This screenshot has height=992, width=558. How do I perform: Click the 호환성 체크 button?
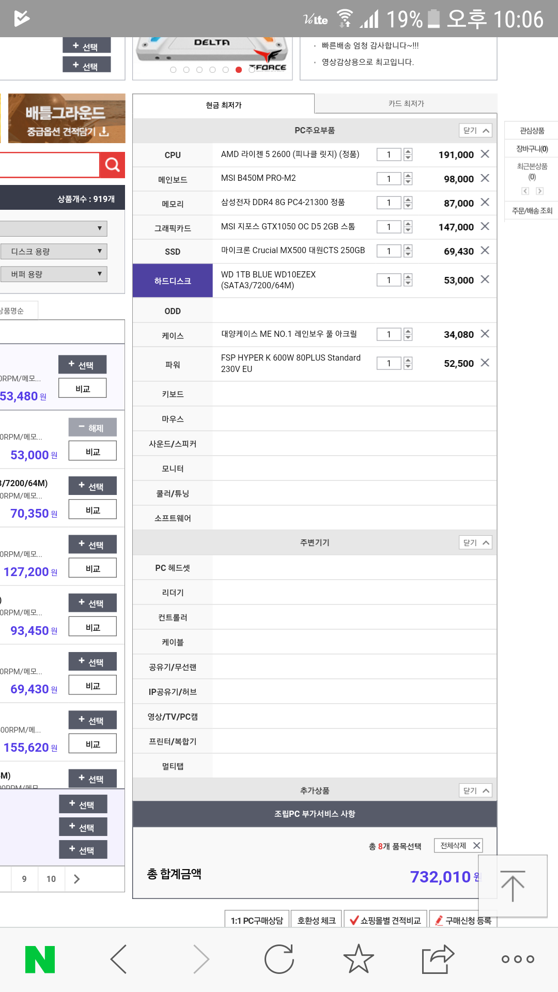point(316,920)
